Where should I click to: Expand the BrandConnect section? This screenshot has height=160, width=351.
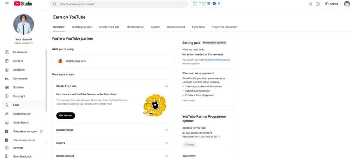[x=166, y=156]
